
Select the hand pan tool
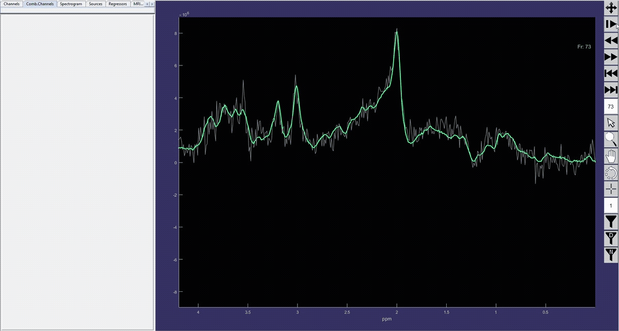point(611,156)
